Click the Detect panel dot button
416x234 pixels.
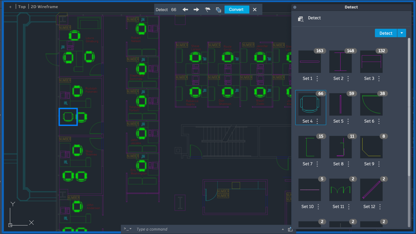(295, 7)
